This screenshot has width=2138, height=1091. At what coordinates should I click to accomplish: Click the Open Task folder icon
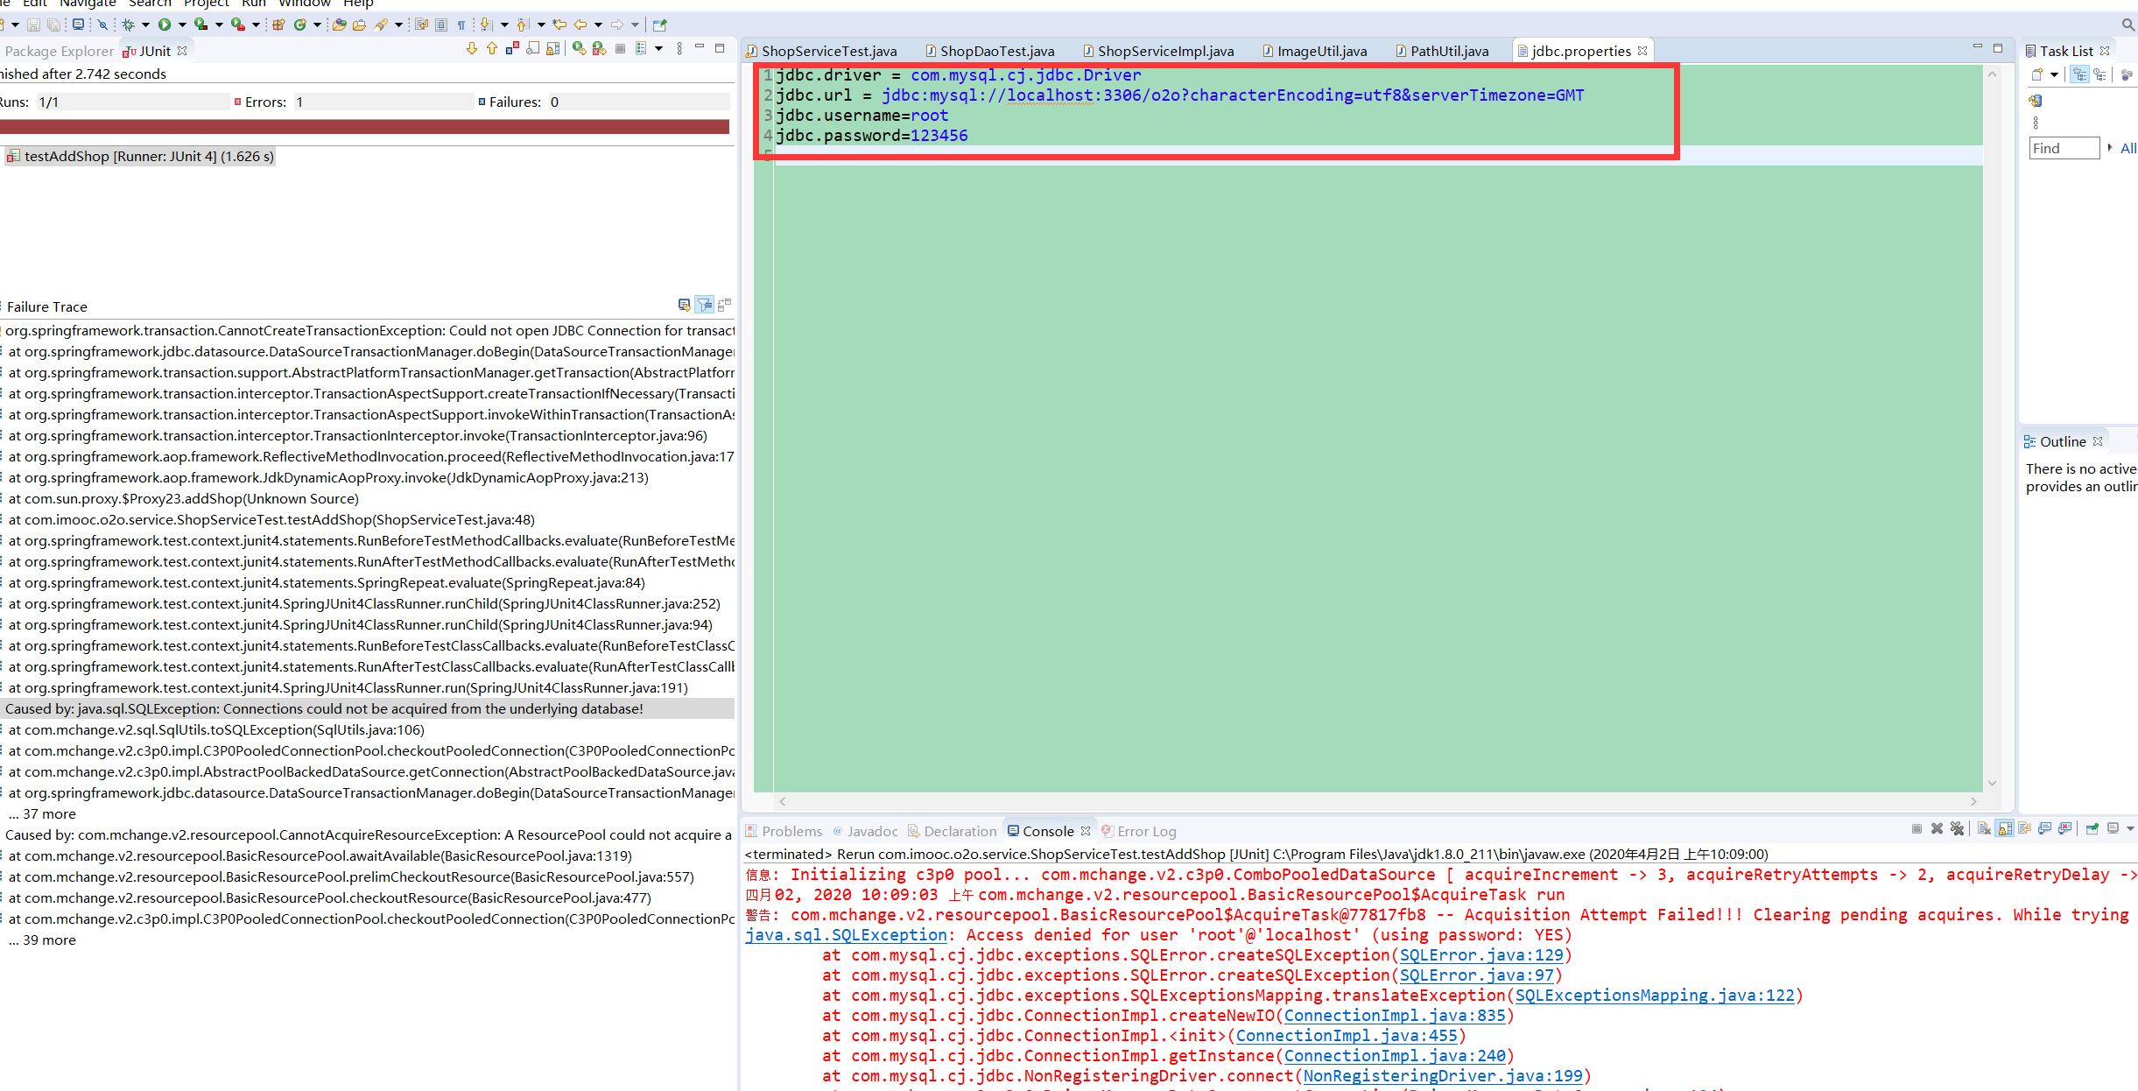tap(359, 25)
